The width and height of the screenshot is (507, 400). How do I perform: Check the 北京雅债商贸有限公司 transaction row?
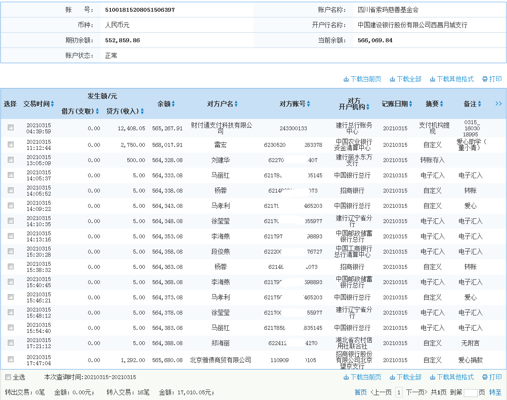(10, 360)
